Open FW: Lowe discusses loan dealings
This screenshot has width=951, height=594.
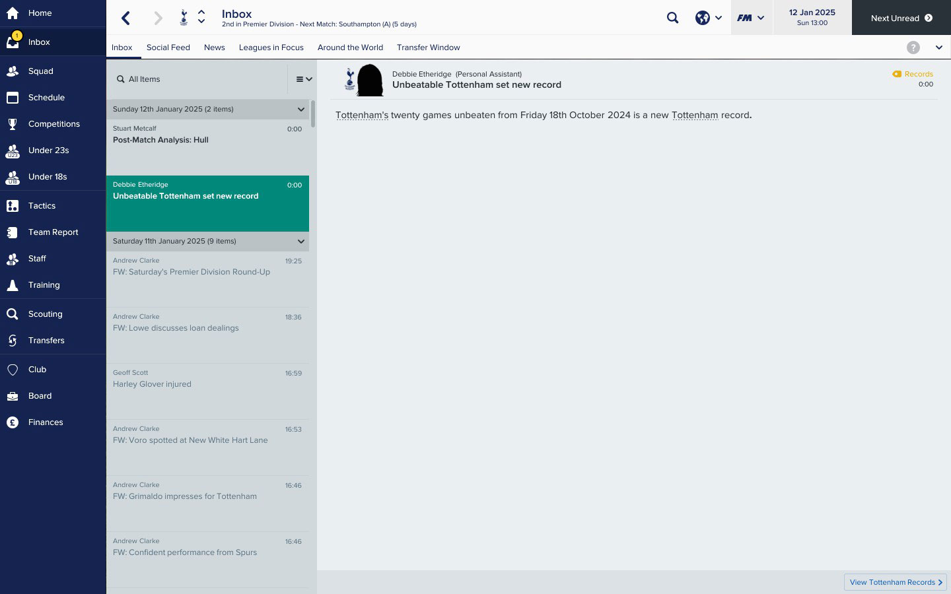coord(207,335)
